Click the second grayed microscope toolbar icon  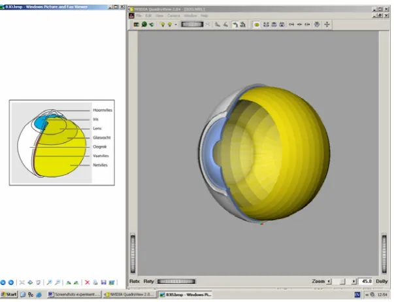225,24
